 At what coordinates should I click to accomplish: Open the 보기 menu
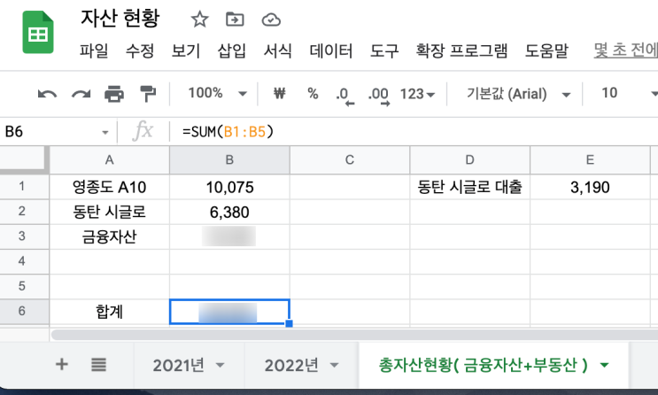pyautogui.click(x=186, y=50)
